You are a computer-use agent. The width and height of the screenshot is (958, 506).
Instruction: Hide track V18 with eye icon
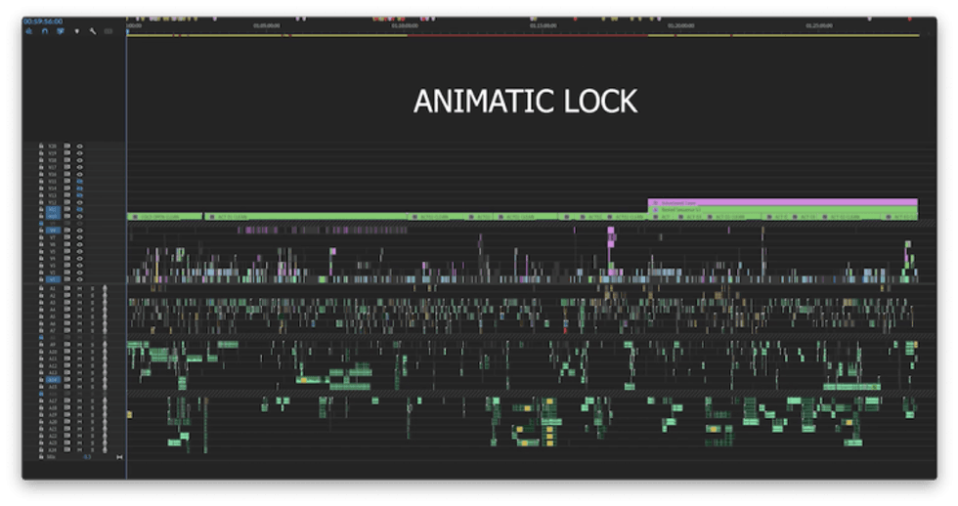tap(79, 160)
